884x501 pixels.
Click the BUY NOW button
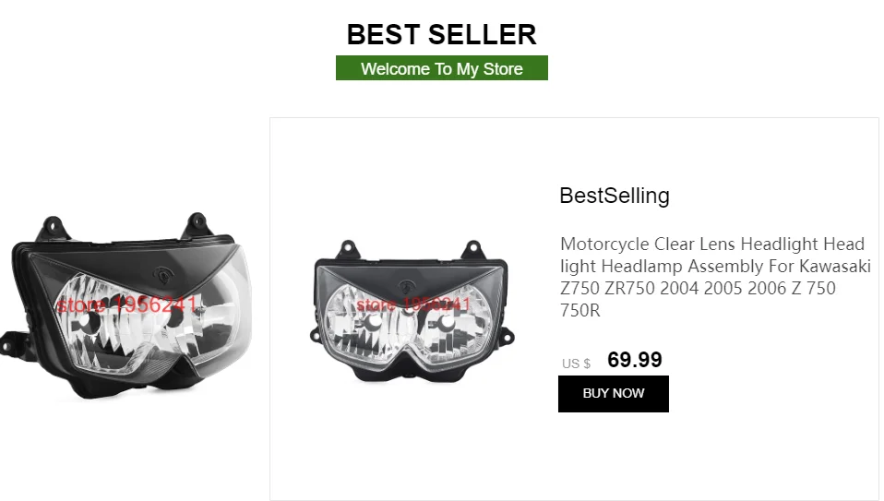[x=614, y=393]
